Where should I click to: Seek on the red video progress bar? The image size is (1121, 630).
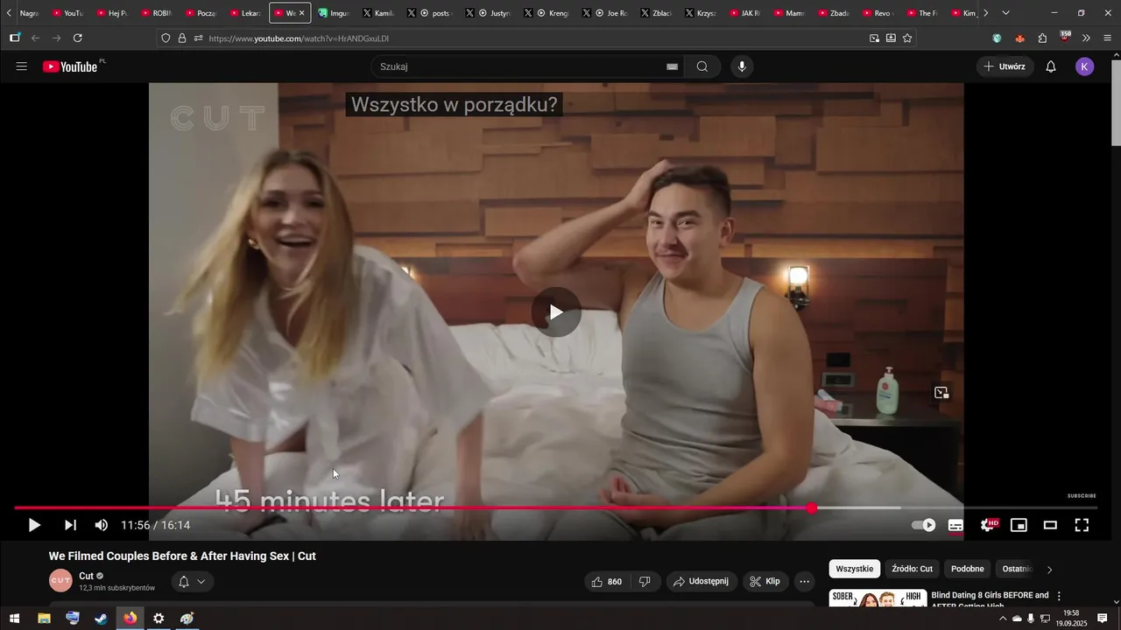(555, 507)
